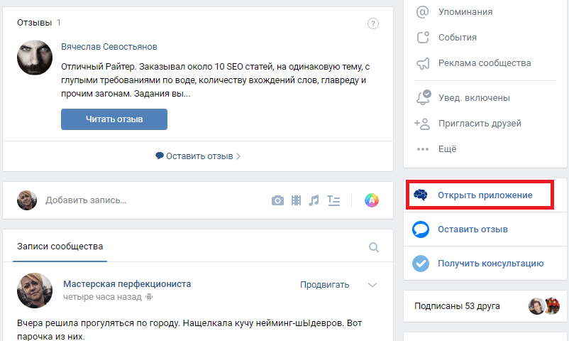Viewport: 569px width, 341px height.
Task: Open the help question mark in Reviews
Action: [x=373, y=23]
